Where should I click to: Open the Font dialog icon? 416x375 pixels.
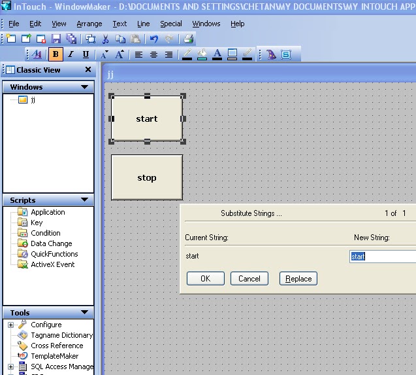point(37,54)
